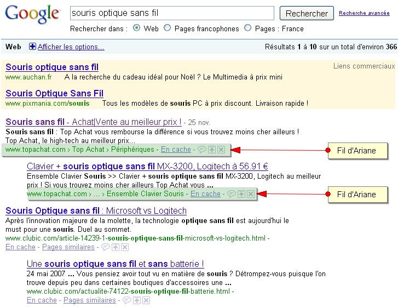This screenshot has height=308, width=398.
Task: Select the Pages francophones radio button
Action: (x=168, y=28)
